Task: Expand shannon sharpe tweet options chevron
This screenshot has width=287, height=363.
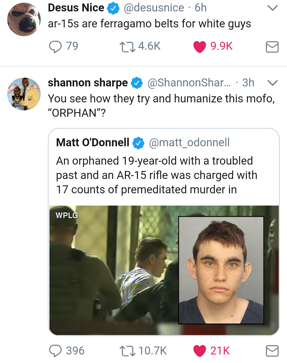Action: click(x=272, y=83)
